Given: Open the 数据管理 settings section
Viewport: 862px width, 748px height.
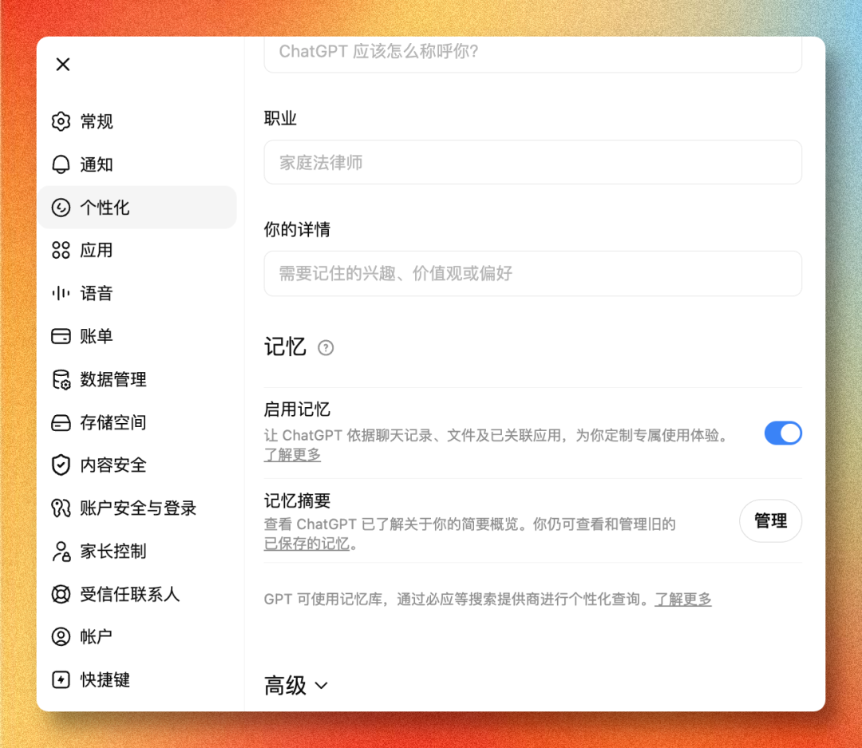Looking at the screenshot, I should coord(137,379).
